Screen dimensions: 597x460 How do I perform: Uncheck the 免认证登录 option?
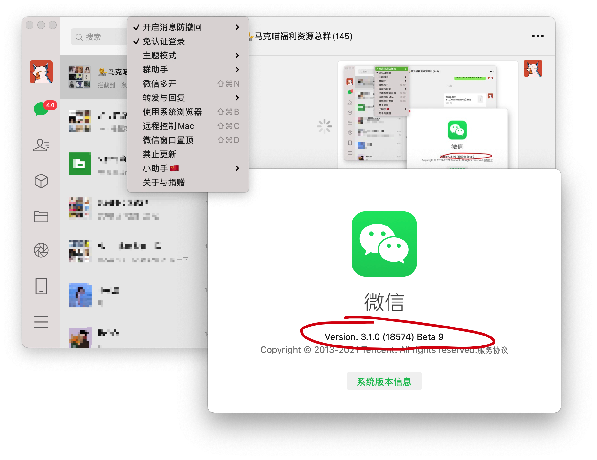164,41
